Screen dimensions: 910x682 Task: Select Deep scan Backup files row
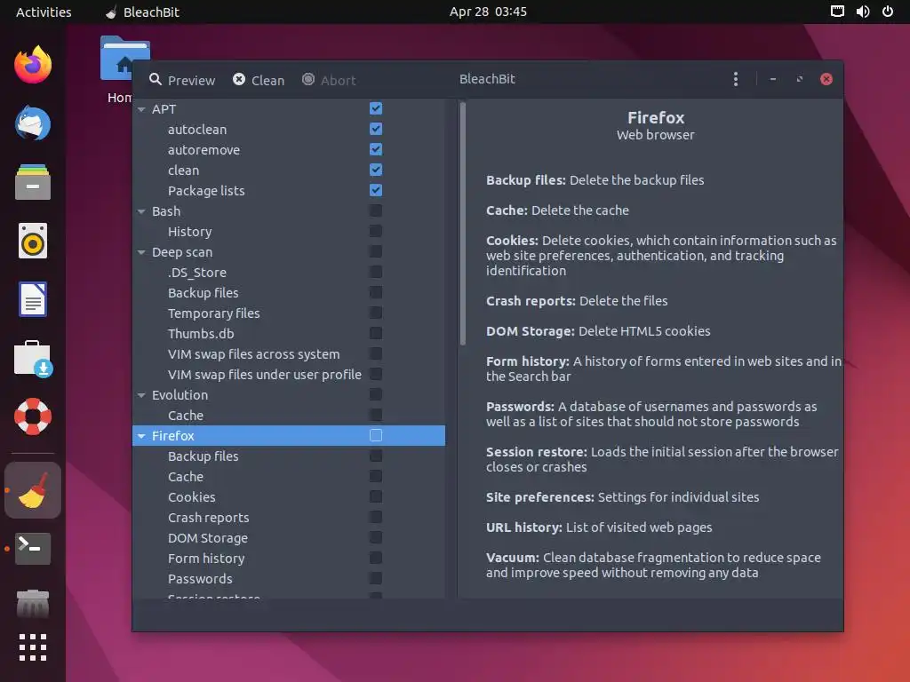[x=289, y=292]
